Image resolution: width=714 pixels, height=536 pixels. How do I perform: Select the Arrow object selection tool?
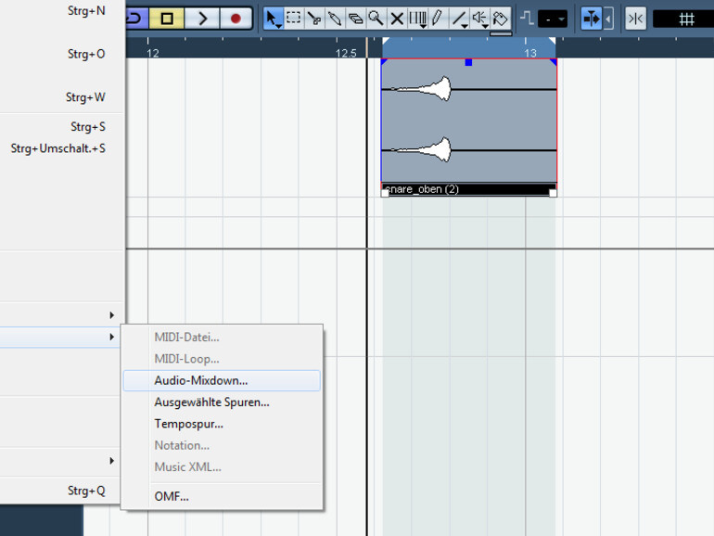[x=273, y=18]
